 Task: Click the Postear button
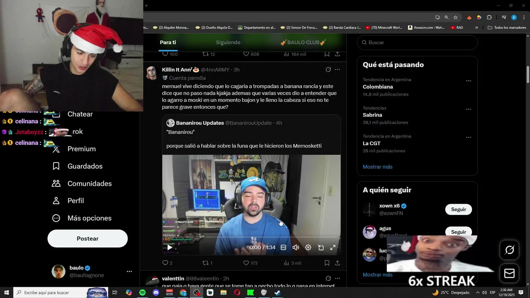coord(87,238)
